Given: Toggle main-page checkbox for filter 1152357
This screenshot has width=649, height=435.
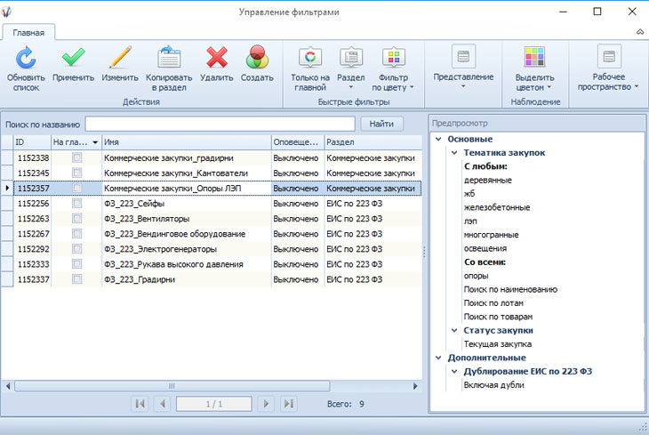Looking at the screenshot, I should point(77,188).
